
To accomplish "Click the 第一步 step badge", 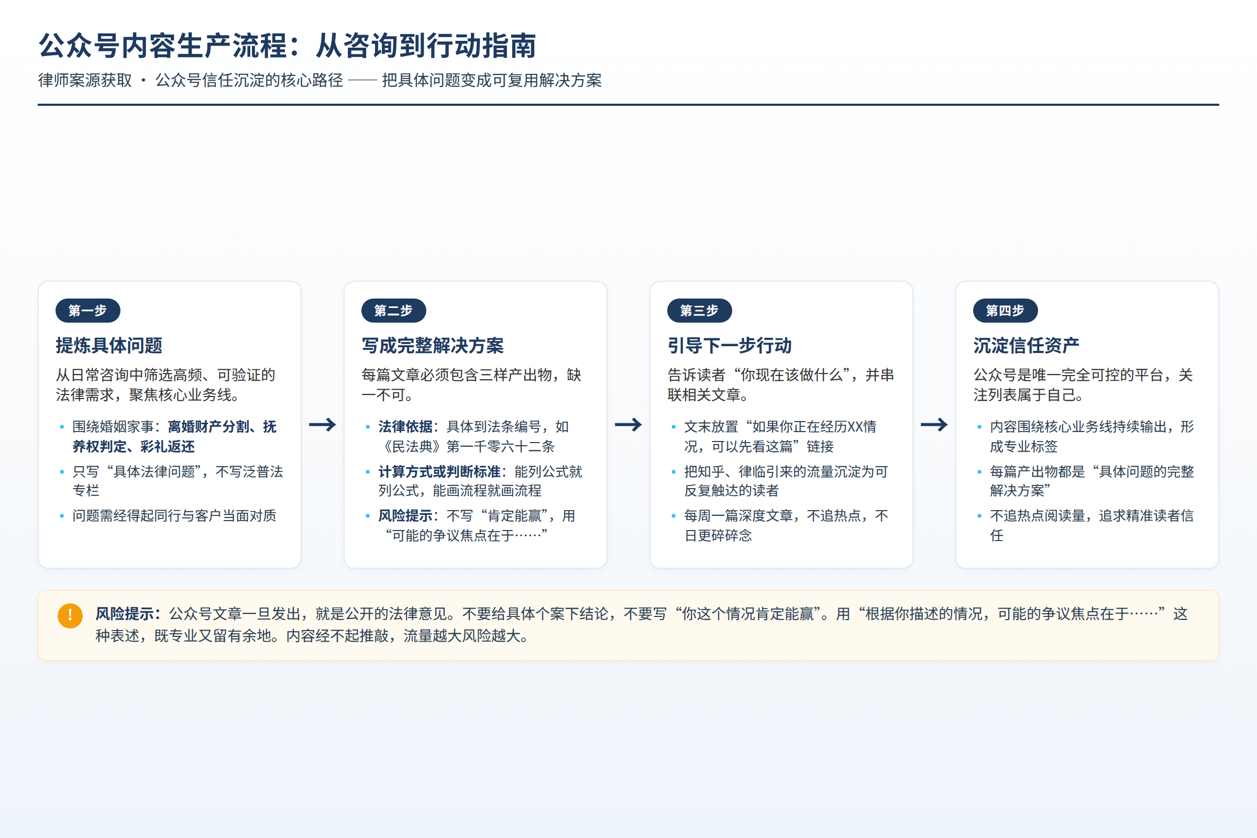I will tap(87, 311).
